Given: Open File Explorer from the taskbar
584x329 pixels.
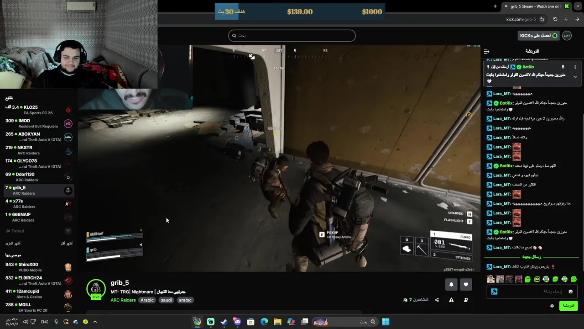Looking at the screenshot, I should point(277,322).
